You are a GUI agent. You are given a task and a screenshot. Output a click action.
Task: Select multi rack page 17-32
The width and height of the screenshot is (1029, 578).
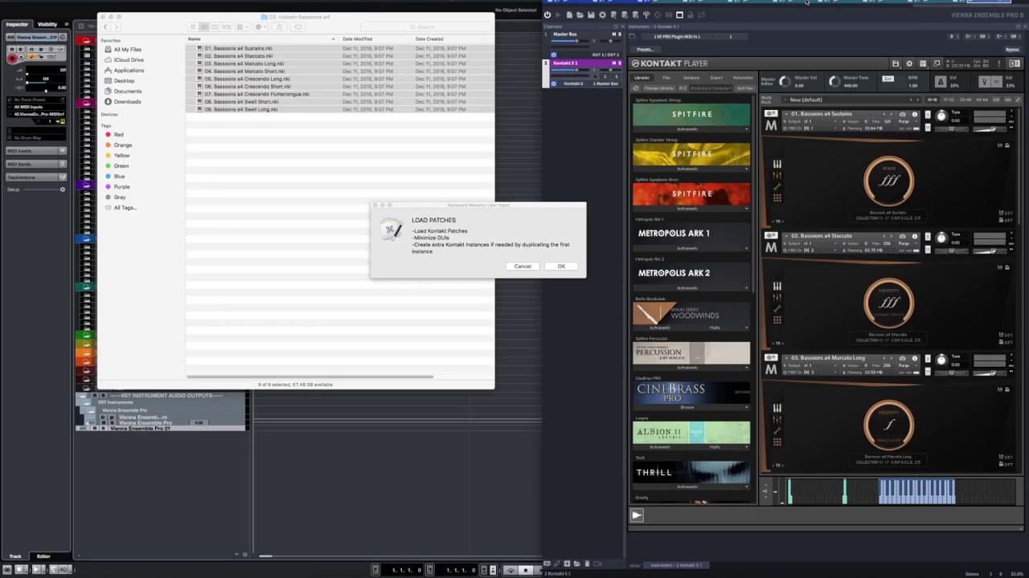click(x=948, y=100)
